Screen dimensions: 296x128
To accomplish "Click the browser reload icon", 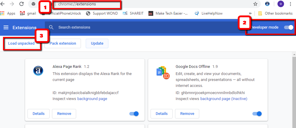I will click(22, 4).
